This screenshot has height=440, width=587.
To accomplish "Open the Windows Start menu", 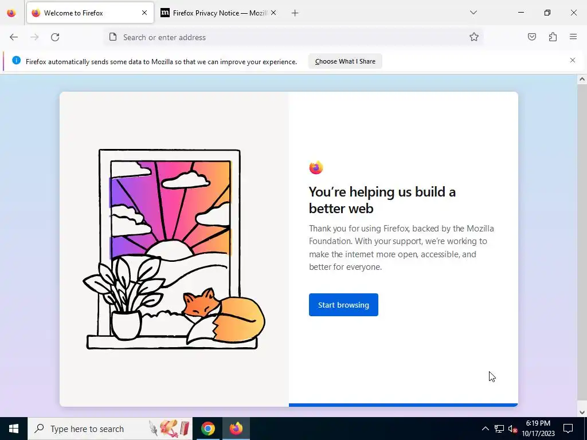I will [14, 429].
